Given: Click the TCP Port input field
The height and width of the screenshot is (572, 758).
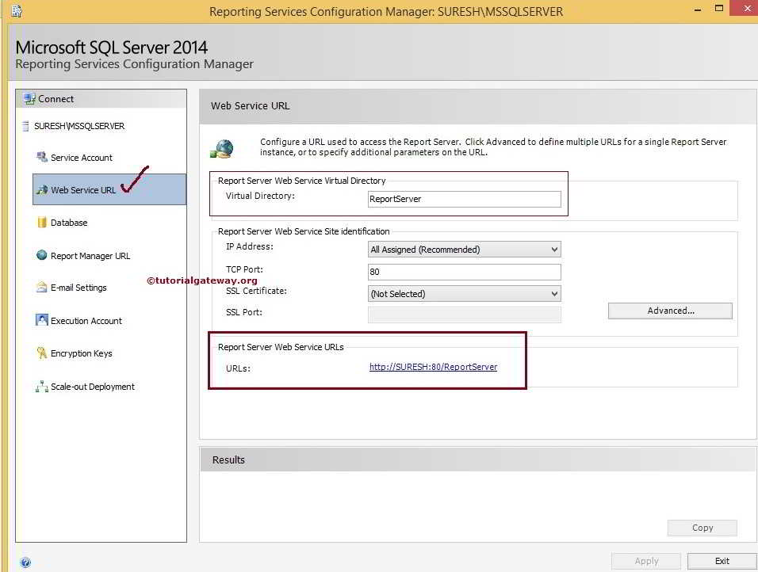Looking at the screenshot, I should 464,271.
